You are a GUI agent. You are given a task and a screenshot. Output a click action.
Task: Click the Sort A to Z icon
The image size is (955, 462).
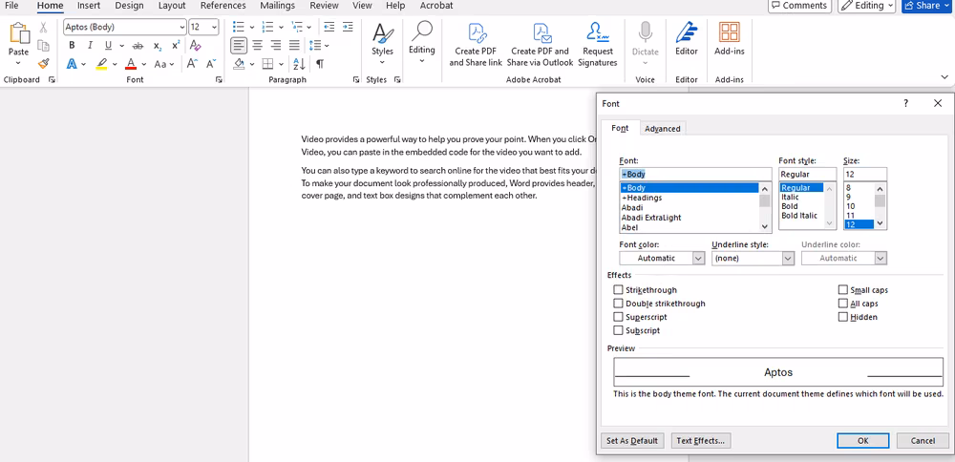pyautogui.click(x=299, y=64)
